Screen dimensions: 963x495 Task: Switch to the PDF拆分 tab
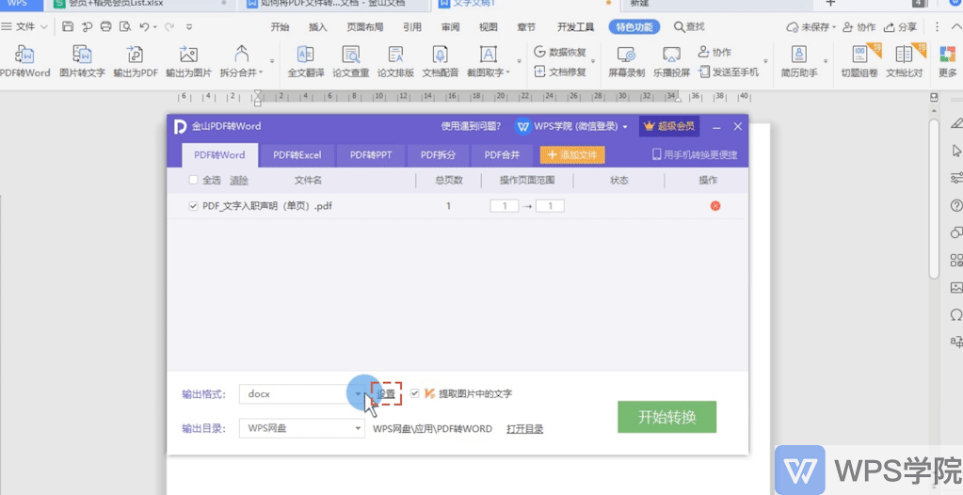438,154
